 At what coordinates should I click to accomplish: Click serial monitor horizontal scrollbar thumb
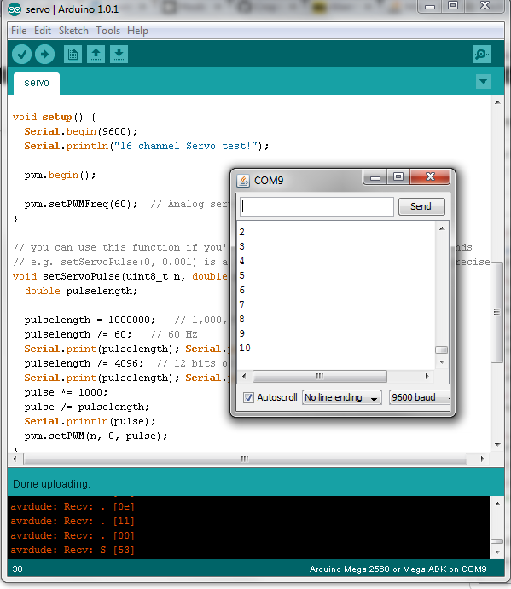click(320, 376)
